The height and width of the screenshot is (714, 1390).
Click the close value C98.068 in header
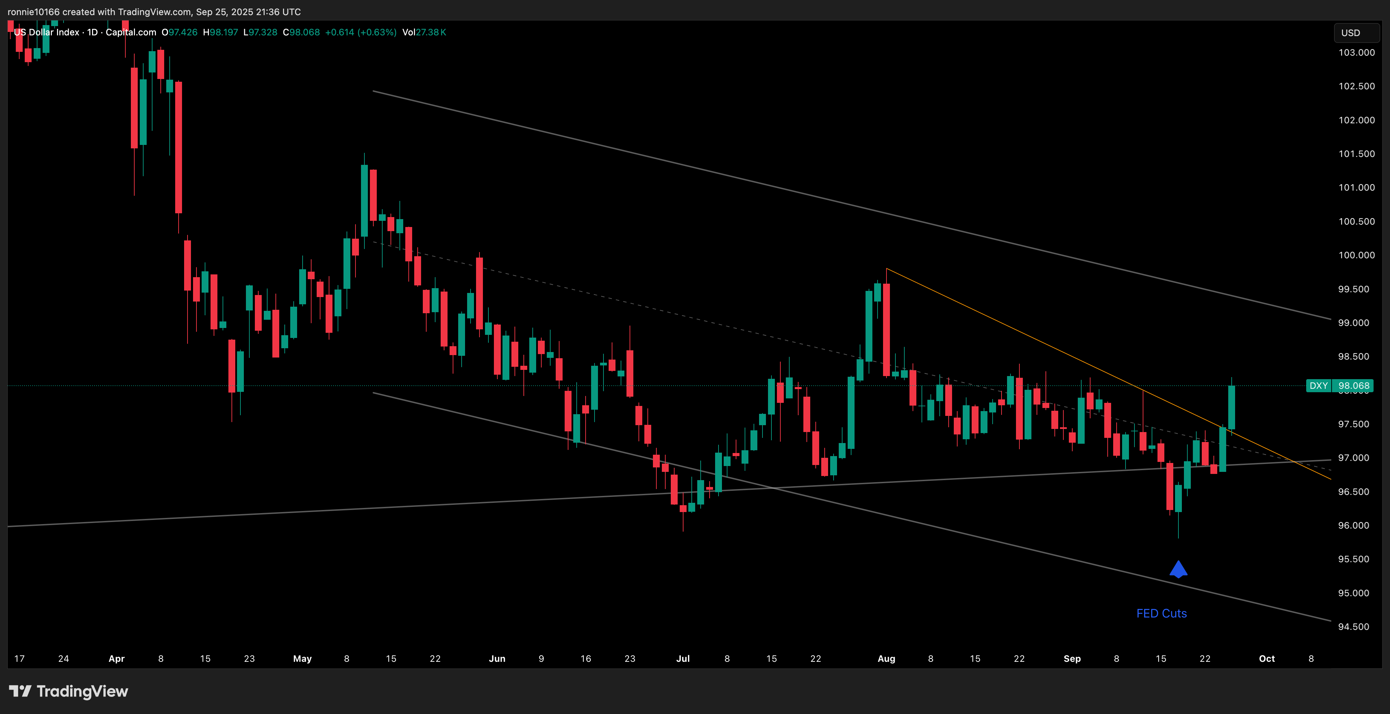[x=301, y=32]
